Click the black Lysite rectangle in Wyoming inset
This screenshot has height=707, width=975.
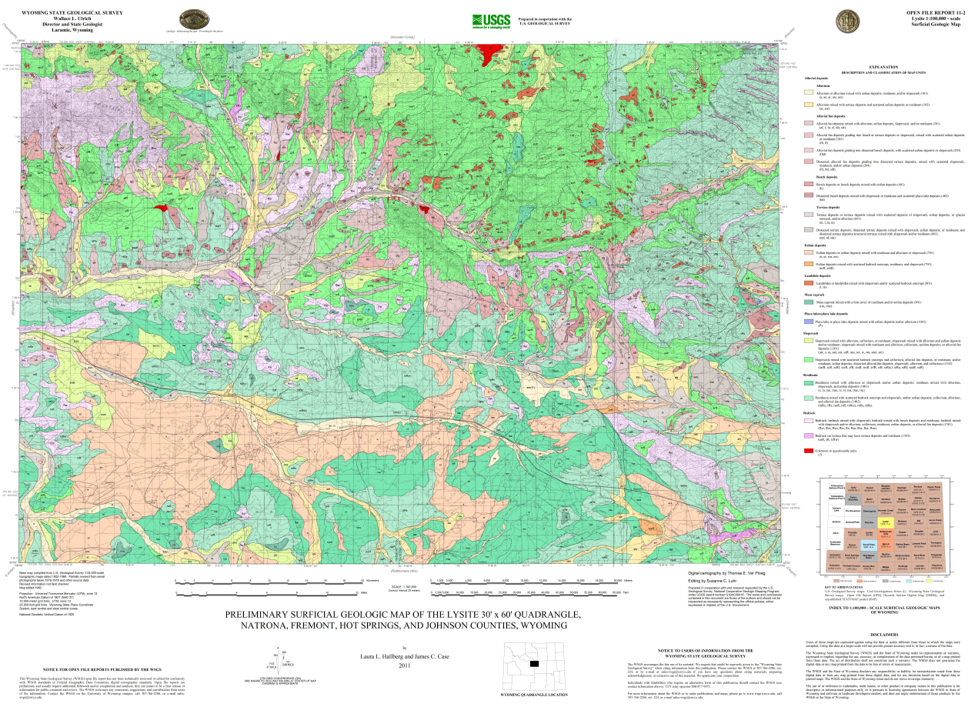click(534, 663)
